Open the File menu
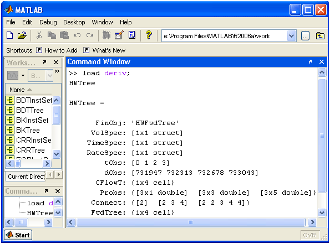 pos(11,22)
